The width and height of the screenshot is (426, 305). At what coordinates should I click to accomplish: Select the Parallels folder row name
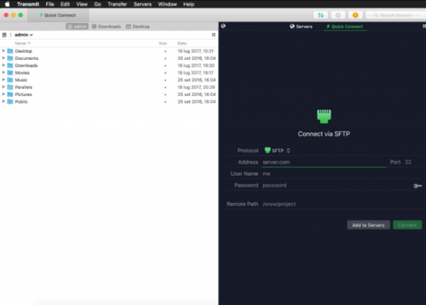(24, 87)
